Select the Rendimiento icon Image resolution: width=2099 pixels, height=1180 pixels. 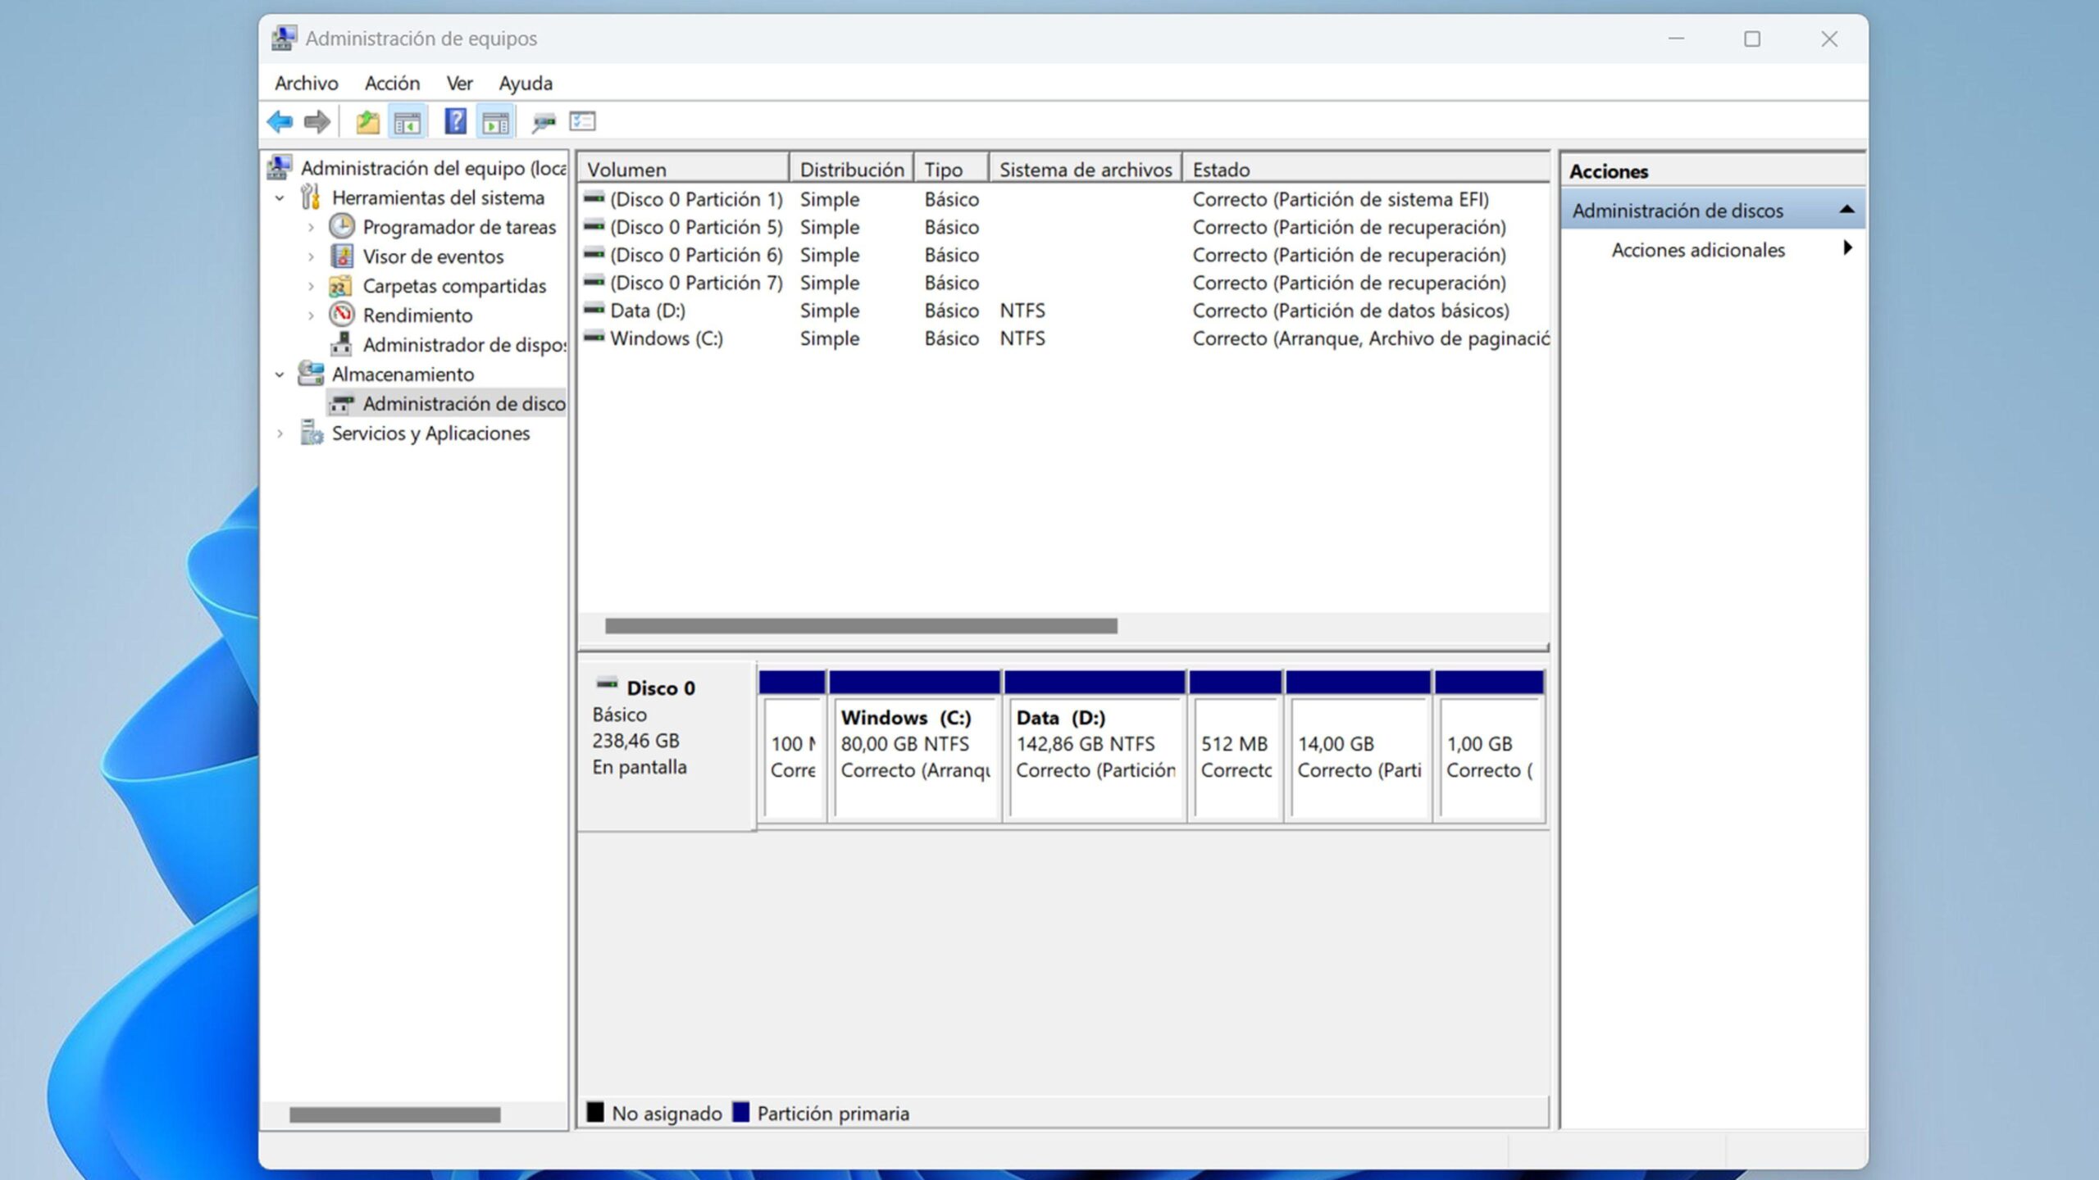point(341,315)
